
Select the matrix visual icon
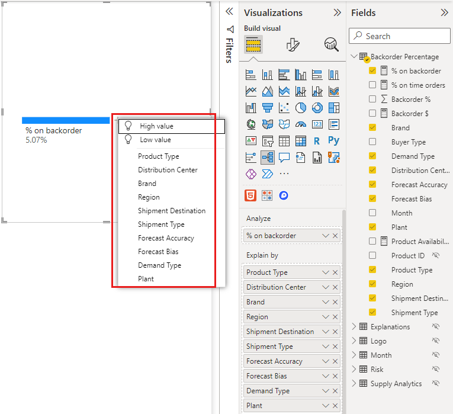pos(300,141)
